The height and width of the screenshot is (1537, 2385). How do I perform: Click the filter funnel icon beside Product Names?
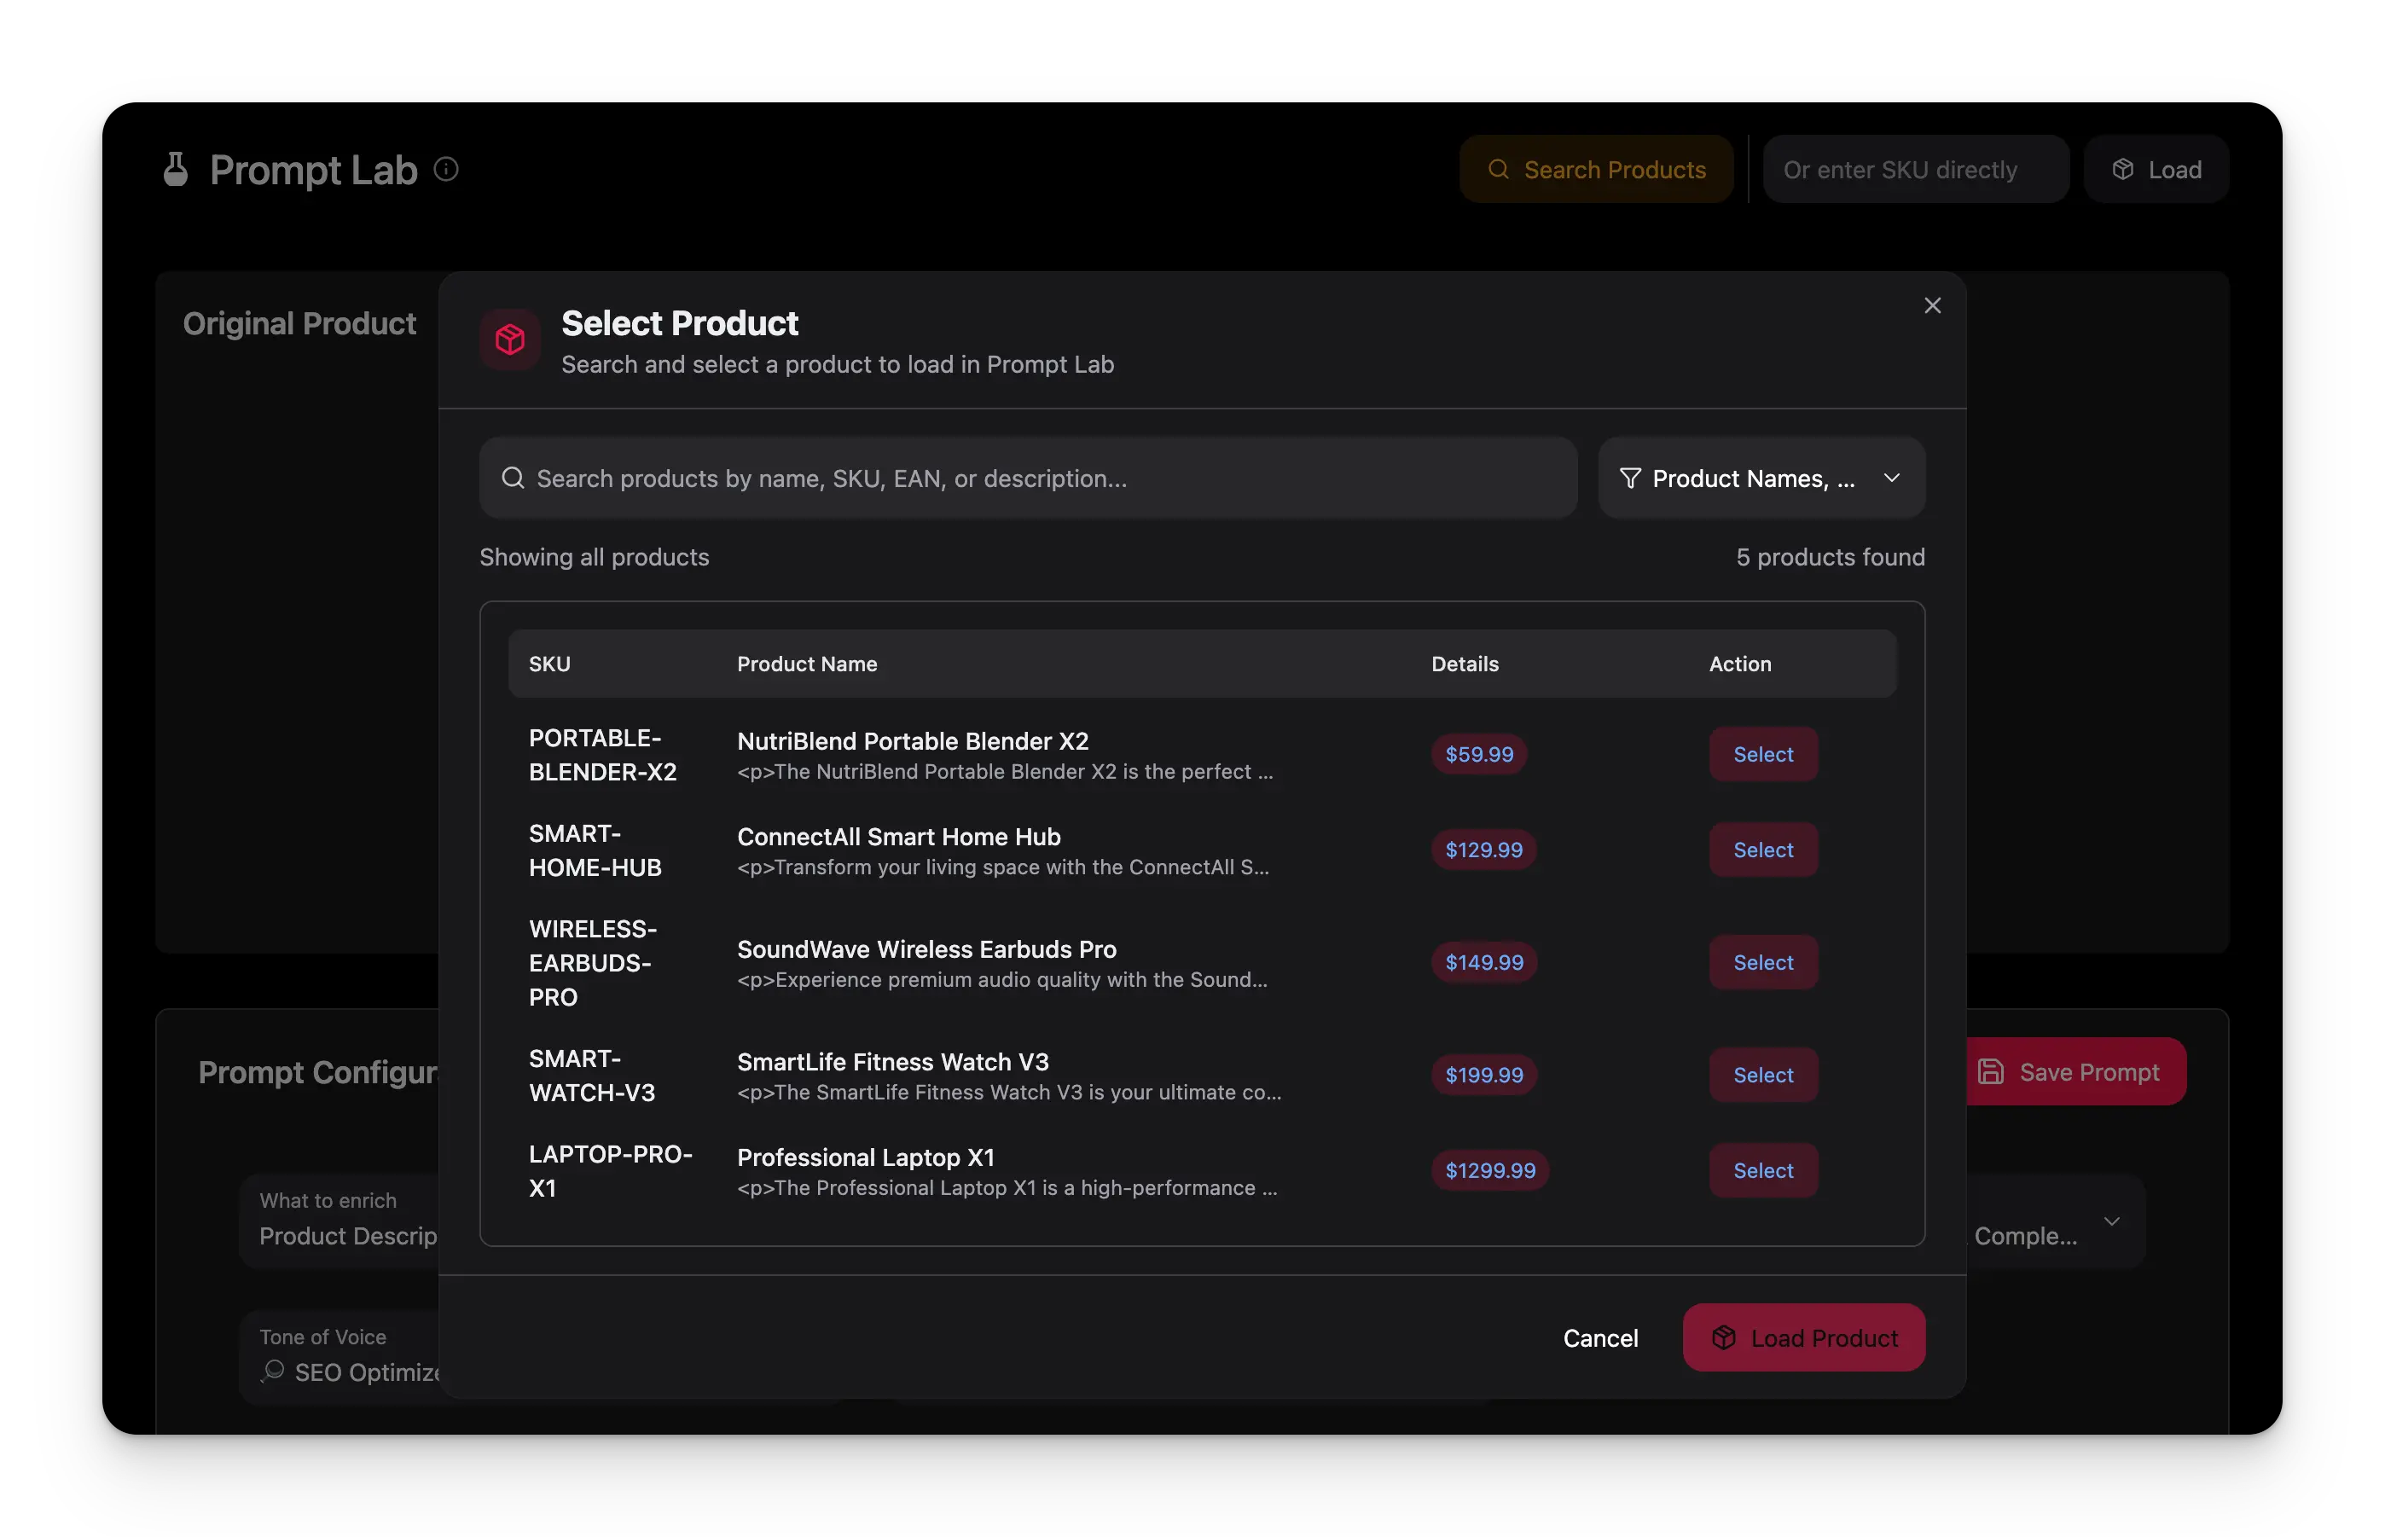point(1629,478)
